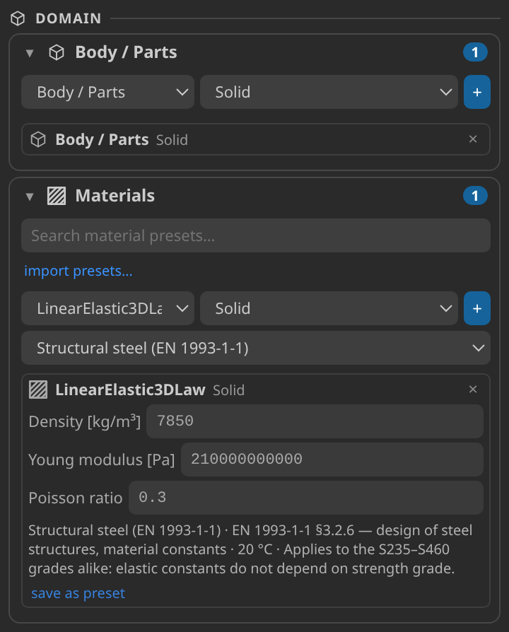Viewport: 509px width, 632px height.
Task: Click the Density [kg/m³] label
Action: [85, 421]
